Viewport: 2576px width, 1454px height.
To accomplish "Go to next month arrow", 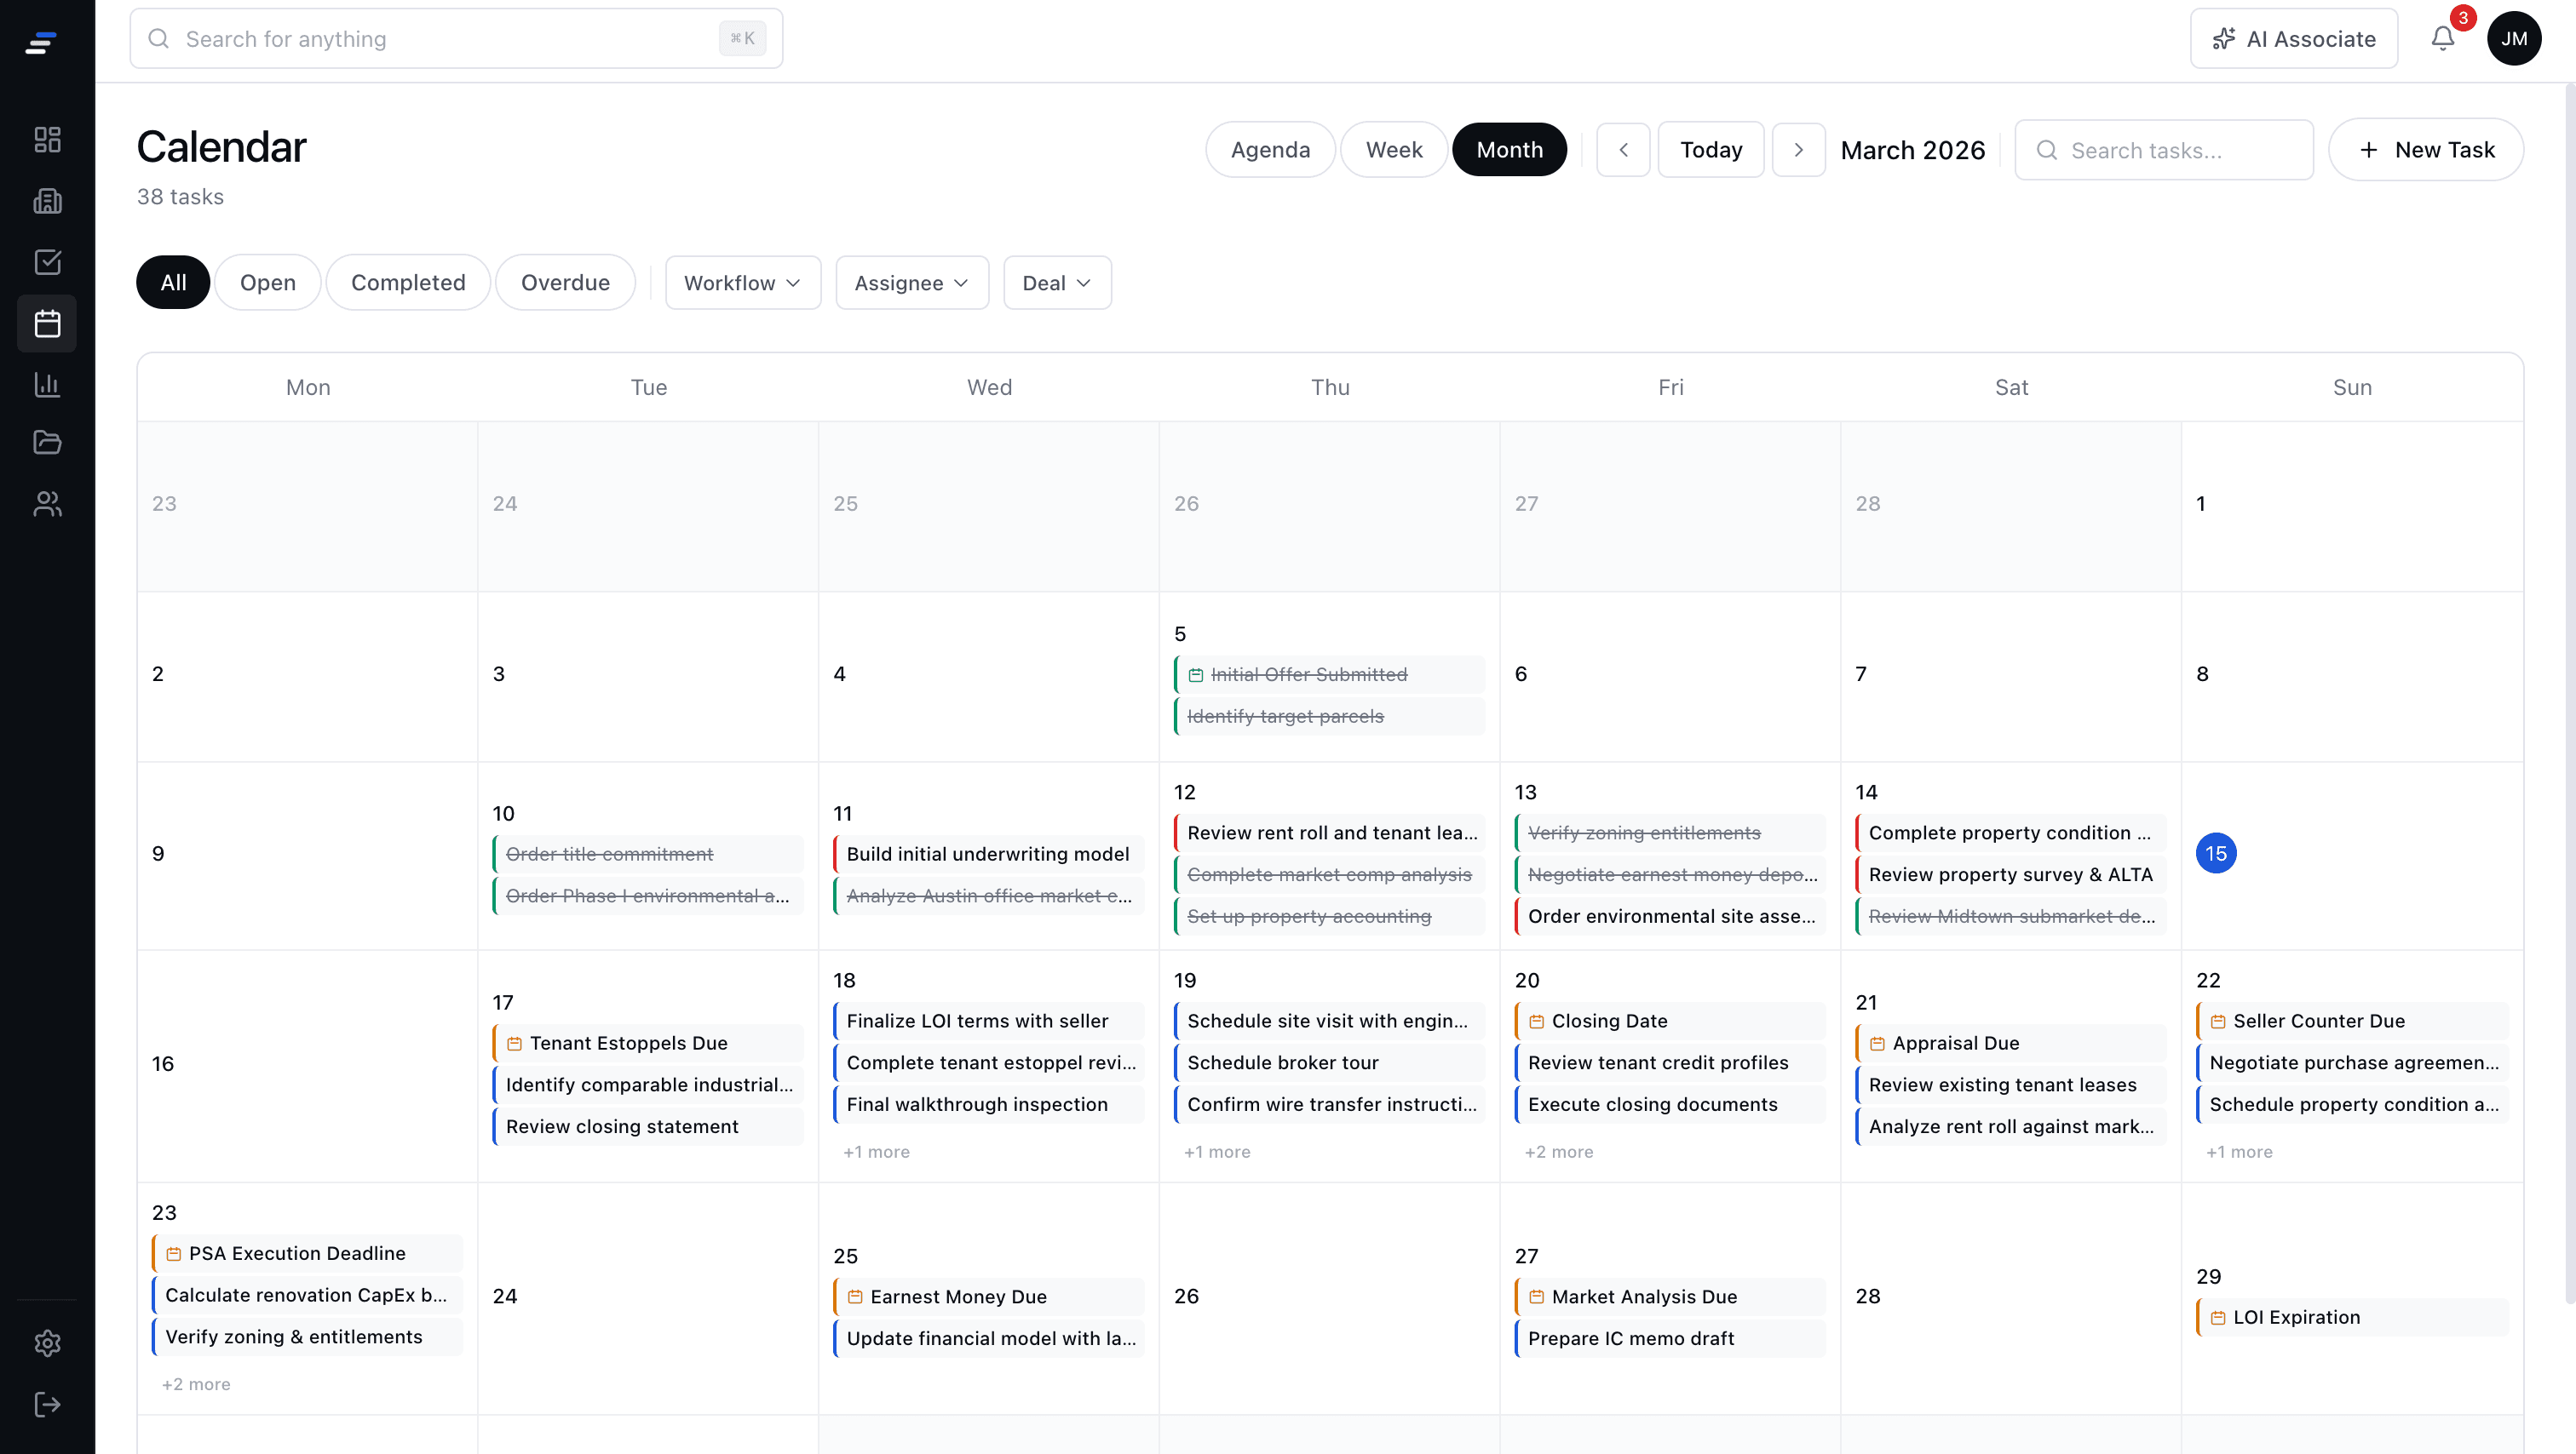I will click(1798, 150).
